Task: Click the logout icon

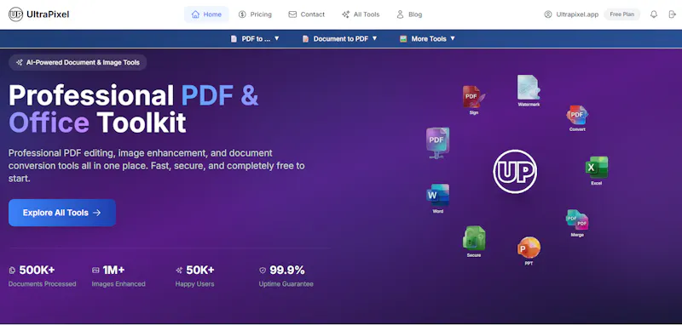Action: click(x=672, y=14)
